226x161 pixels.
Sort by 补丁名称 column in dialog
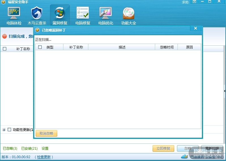coord(76,47)
